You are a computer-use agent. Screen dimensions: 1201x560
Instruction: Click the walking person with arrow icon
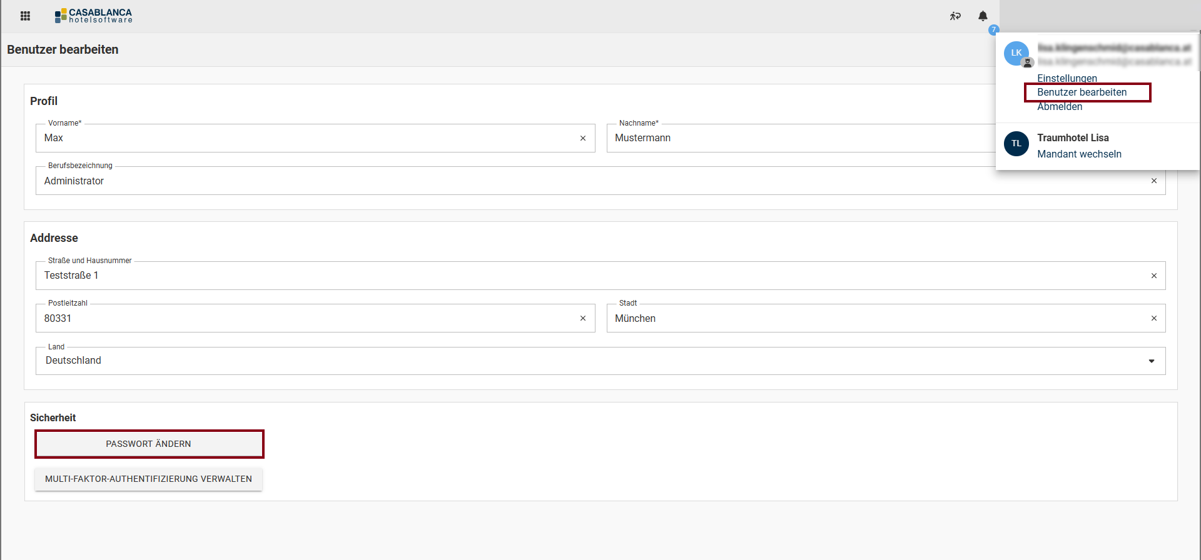coord(955,16)
